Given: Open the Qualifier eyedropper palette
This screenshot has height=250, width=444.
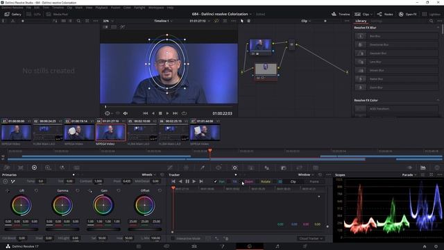Looking at the screenshot, I should (203, 168).
